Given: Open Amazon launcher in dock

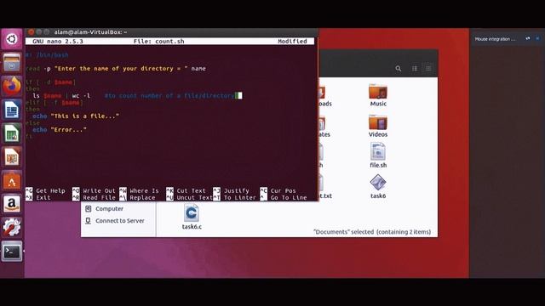Looking at the screenshot, I should tap(12, 204).
